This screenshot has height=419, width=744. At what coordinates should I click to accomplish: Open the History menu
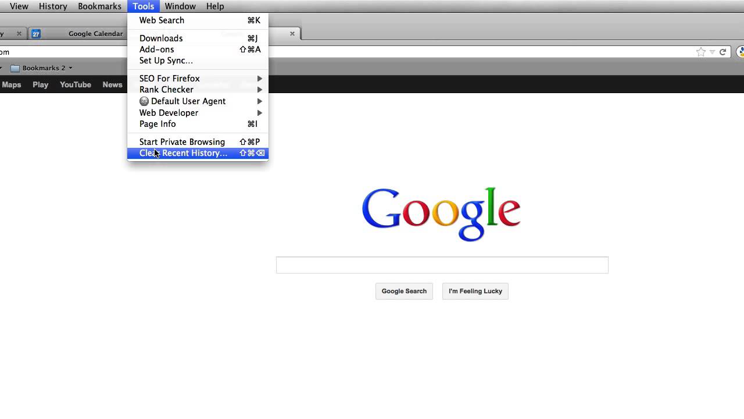click(53, 6)
